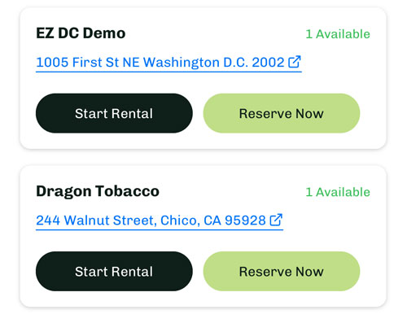Click external link icon after Washington D.C. address
The height and width of the screenshot is (336, 407).
pyautogui.click(x=295, y=62)
